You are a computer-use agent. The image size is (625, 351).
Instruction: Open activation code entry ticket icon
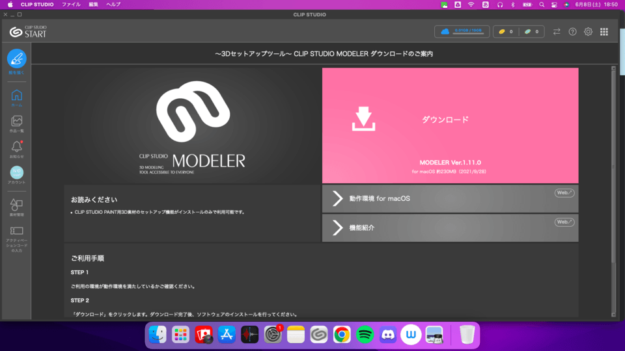tap(17, 231)
